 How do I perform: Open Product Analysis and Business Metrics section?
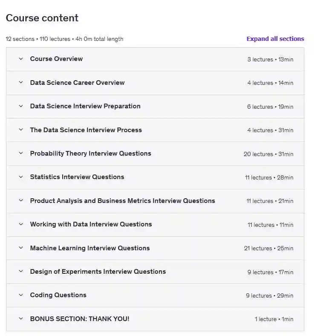click(x=122, y=201)
